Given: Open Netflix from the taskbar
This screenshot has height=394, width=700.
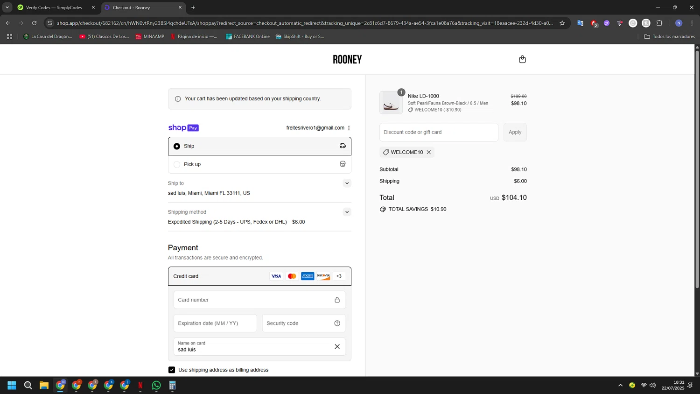Looking at the screenshot, I should tap(140, 385).
